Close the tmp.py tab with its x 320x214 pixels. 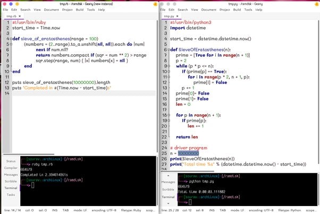coord(177,16)
